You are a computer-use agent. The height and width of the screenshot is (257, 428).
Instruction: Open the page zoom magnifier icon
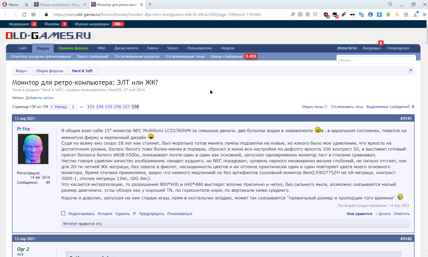pyautogui.click(x=293, y=15)
